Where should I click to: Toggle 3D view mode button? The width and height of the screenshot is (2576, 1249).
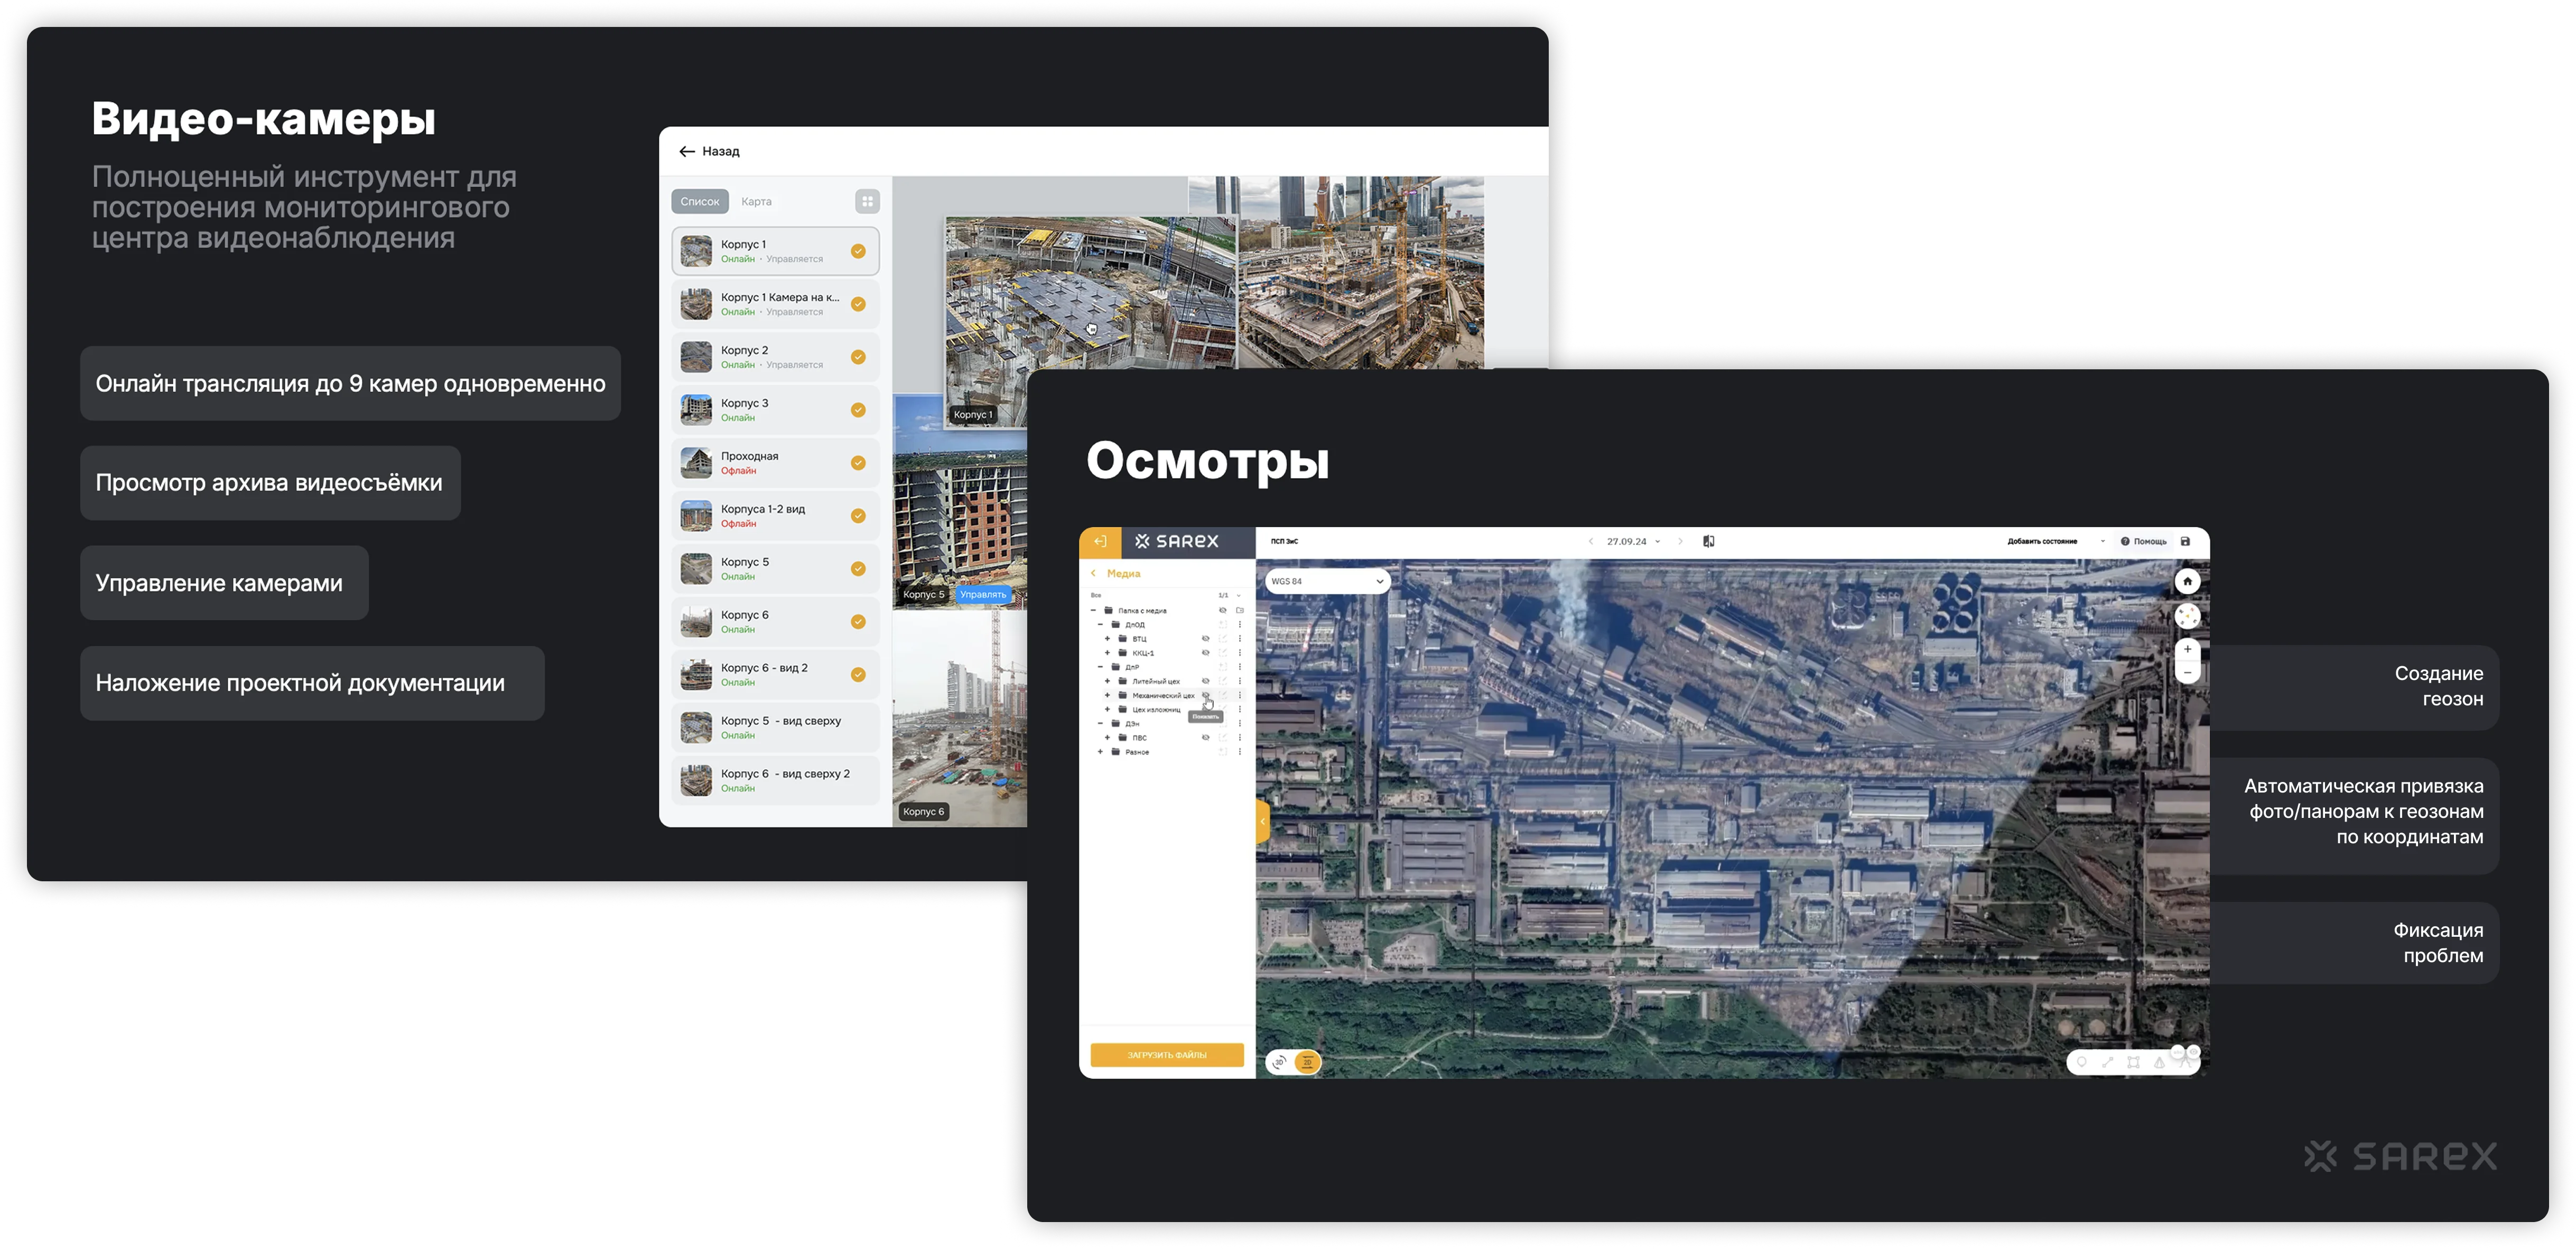point(1279,1063)
